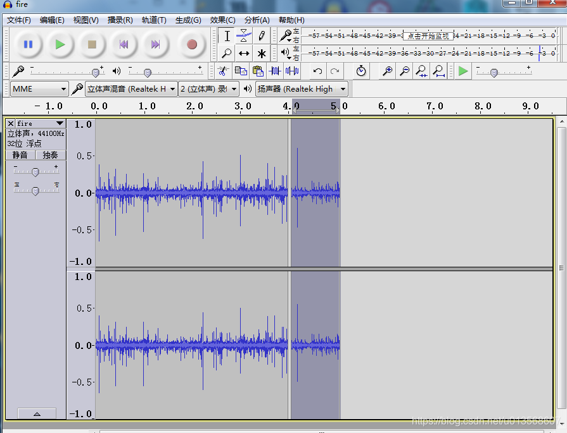Close the fire track with X
The height and width of the screenshot is (433, 567).
[11, 123]
